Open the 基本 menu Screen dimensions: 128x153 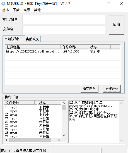pos(6,10)
